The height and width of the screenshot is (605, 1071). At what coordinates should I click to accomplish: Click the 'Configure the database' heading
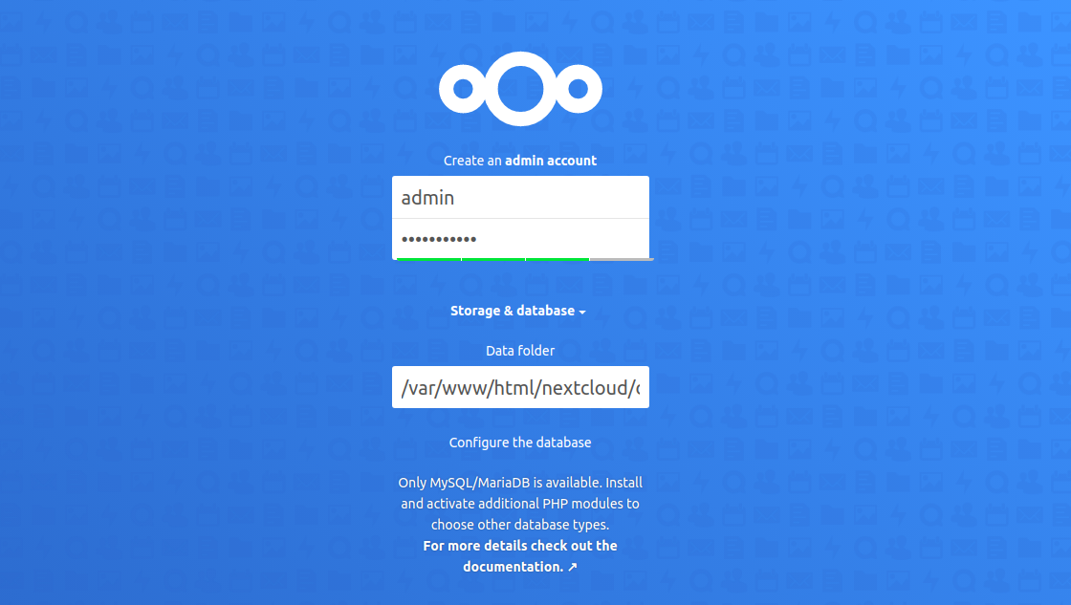click(520, 443)
